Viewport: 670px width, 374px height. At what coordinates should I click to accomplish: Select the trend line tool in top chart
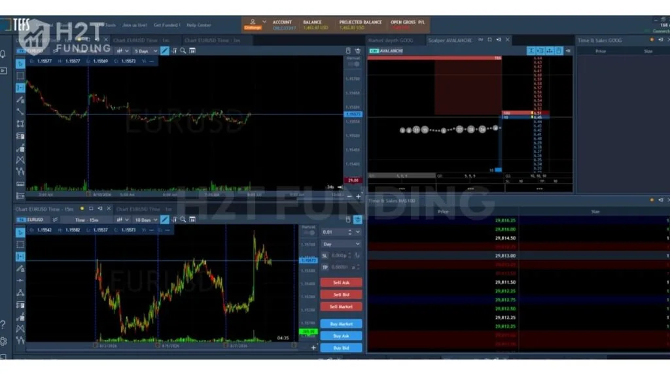tap(20, 112)
